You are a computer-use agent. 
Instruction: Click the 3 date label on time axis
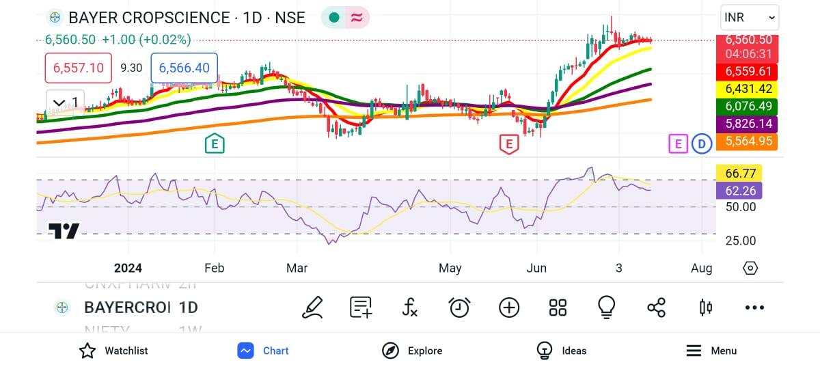coord(619,268)
